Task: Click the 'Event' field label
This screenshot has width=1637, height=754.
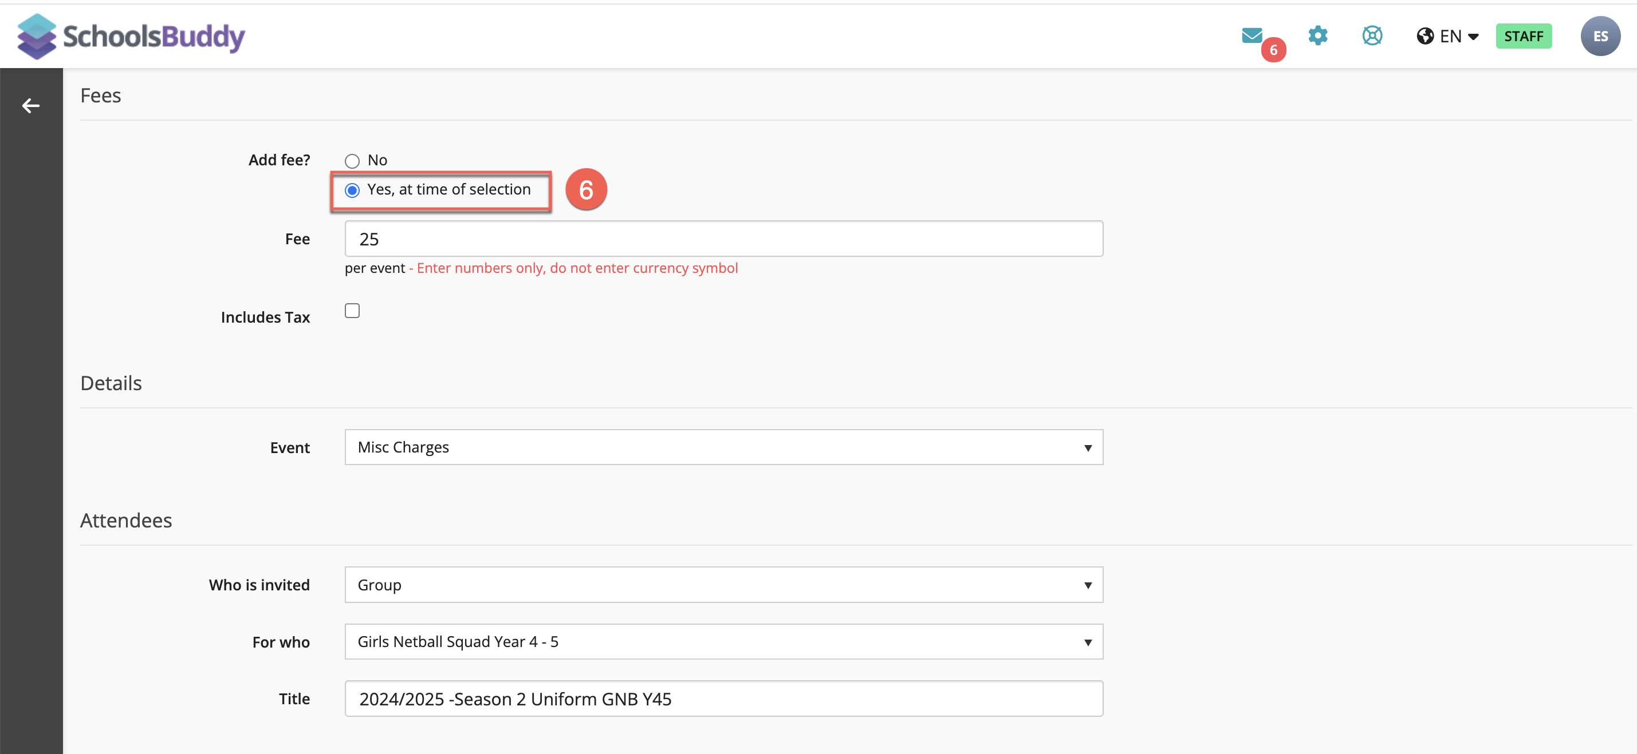Action: [290, 447]
